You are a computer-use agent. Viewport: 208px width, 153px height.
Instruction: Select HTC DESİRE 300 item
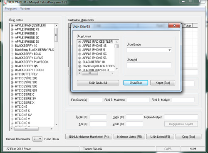pyautogui.click(x=26, y=82)
